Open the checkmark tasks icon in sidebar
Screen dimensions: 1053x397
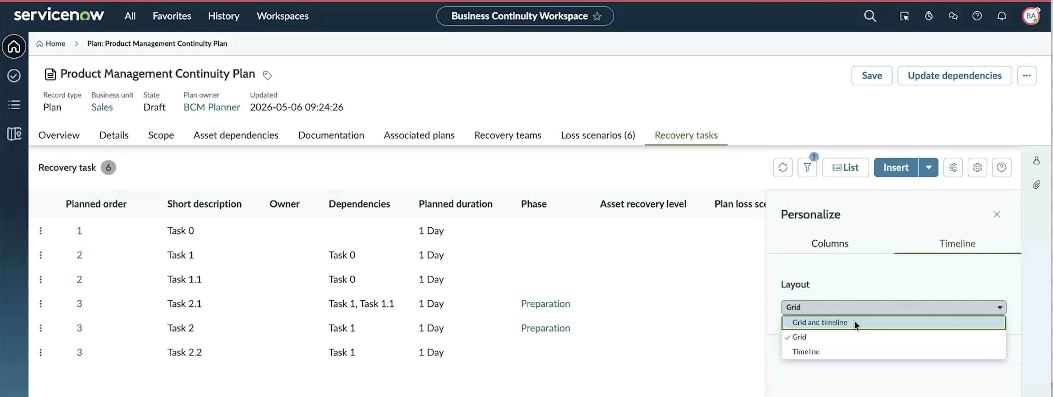click(14, 75)
